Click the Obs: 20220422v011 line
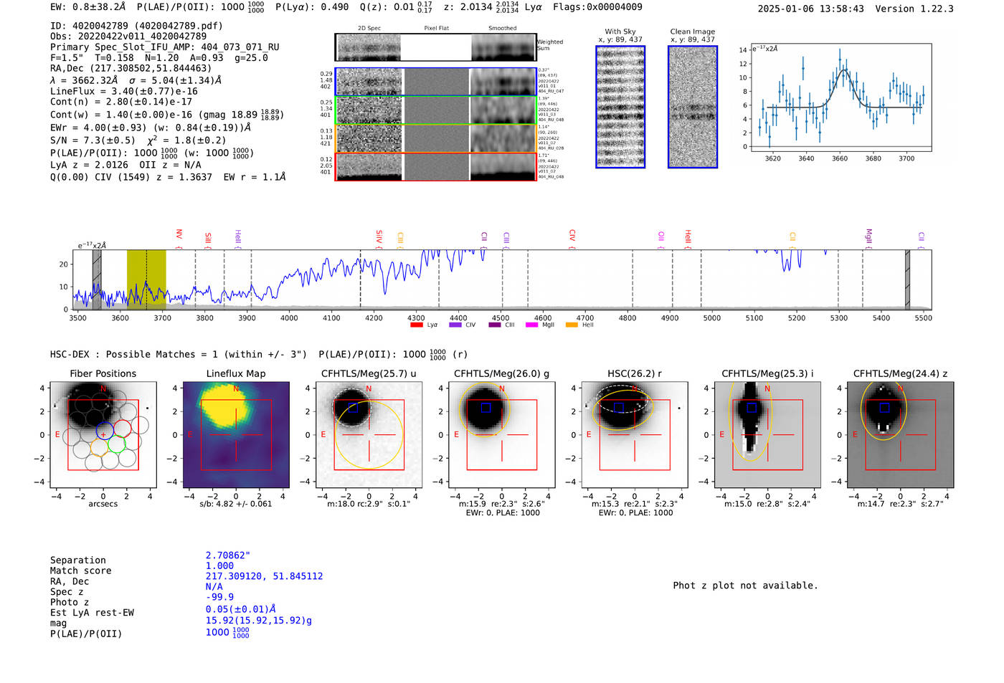This screenshot has width=1004, height=683. [x=128, y=36]
